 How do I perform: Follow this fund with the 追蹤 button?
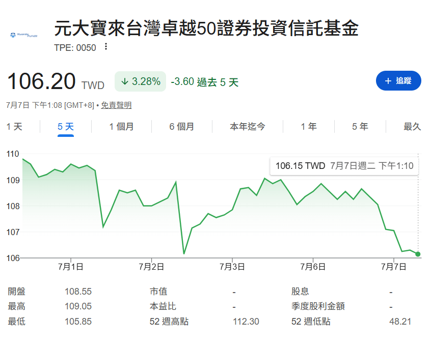point(398,81)
